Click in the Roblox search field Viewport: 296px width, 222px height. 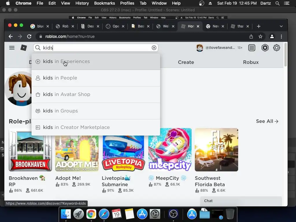pyautogui.click(x=96, y=48)
